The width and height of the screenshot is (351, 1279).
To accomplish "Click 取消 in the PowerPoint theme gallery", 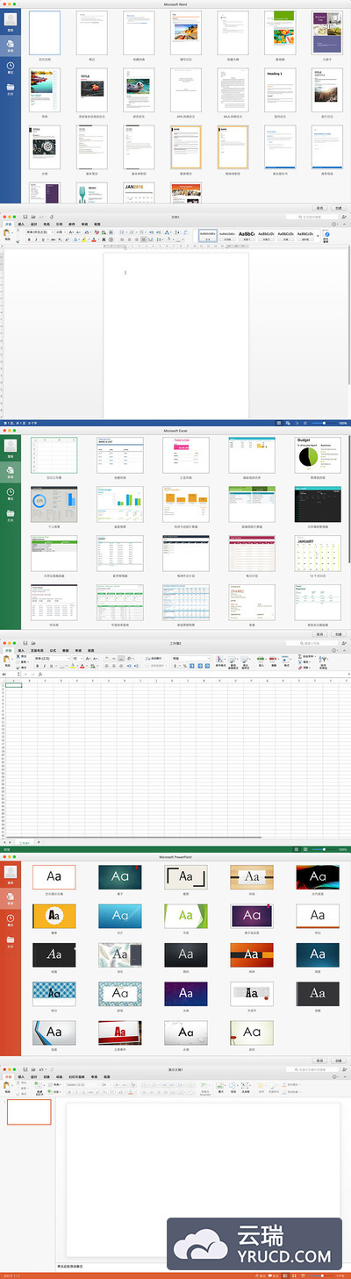I will point(320,1060).
